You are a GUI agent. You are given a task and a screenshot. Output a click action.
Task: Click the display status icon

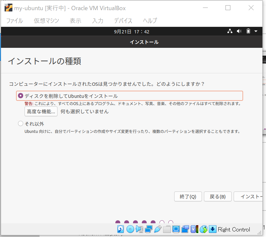point(176,229)
